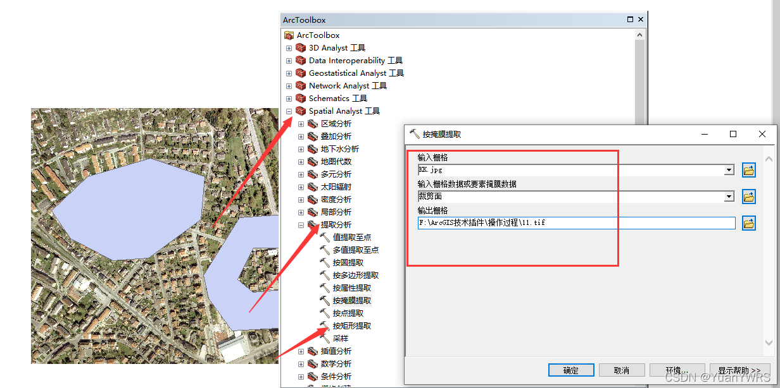
Task: Click the hammer icon for 值提取至点
Action: coord(325,238)
